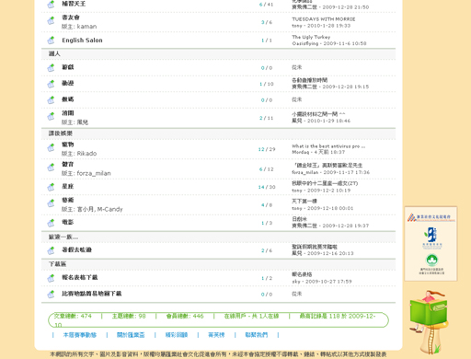Click the 潮人 category header

[x=54, y=53]
